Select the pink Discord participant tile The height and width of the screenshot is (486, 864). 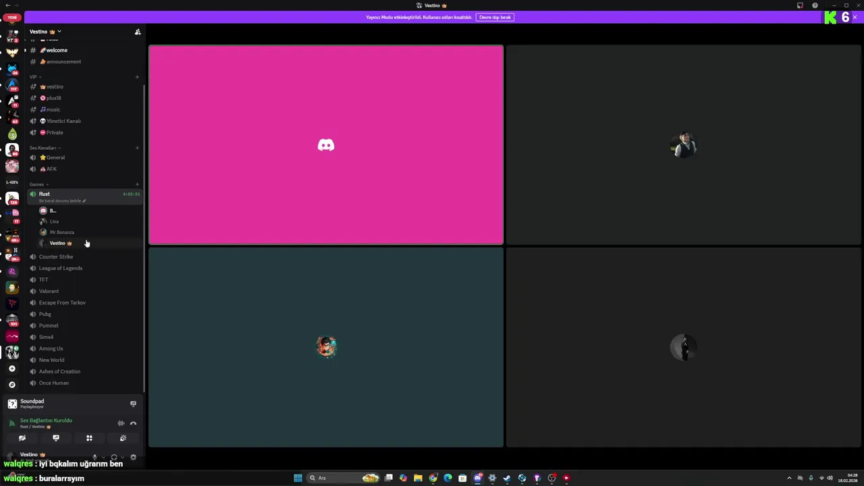(326, 144)
